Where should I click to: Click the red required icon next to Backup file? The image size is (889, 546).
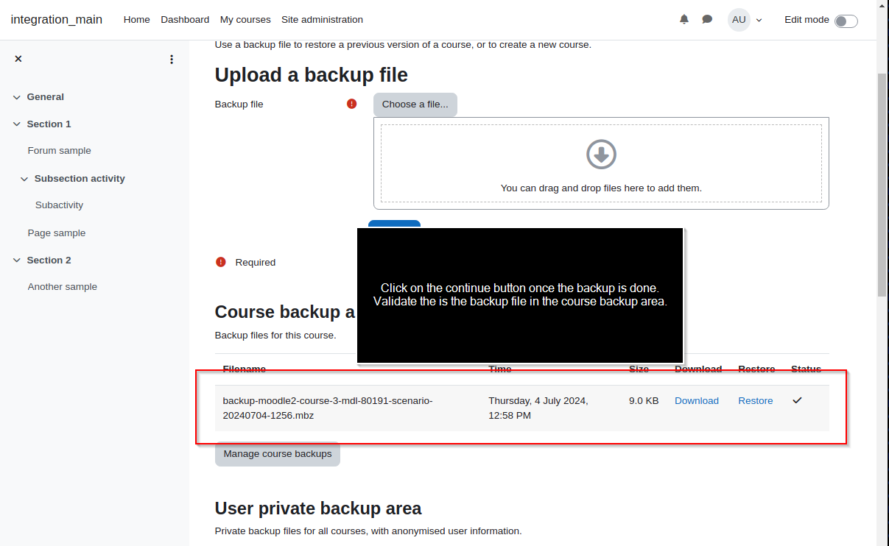pos(352,104)
